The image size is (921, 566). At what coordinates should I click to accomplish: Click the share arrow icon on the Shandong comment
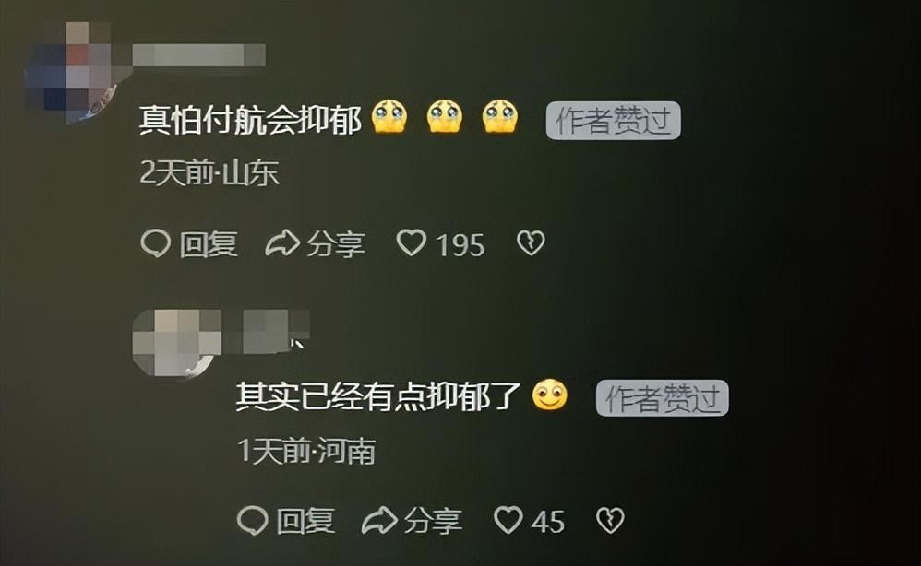click(x=282, y=242)
